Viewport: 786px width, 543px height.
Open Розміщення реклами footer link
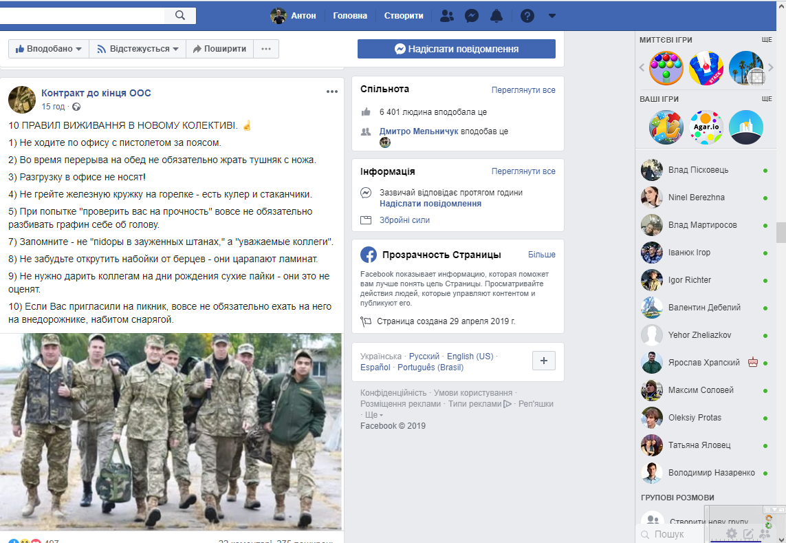click(400, 403)
